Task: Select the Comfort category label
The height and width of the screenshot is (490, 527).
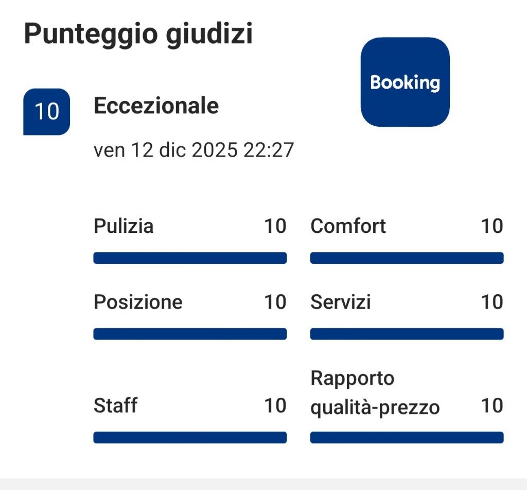Action: tap(348, 226)
